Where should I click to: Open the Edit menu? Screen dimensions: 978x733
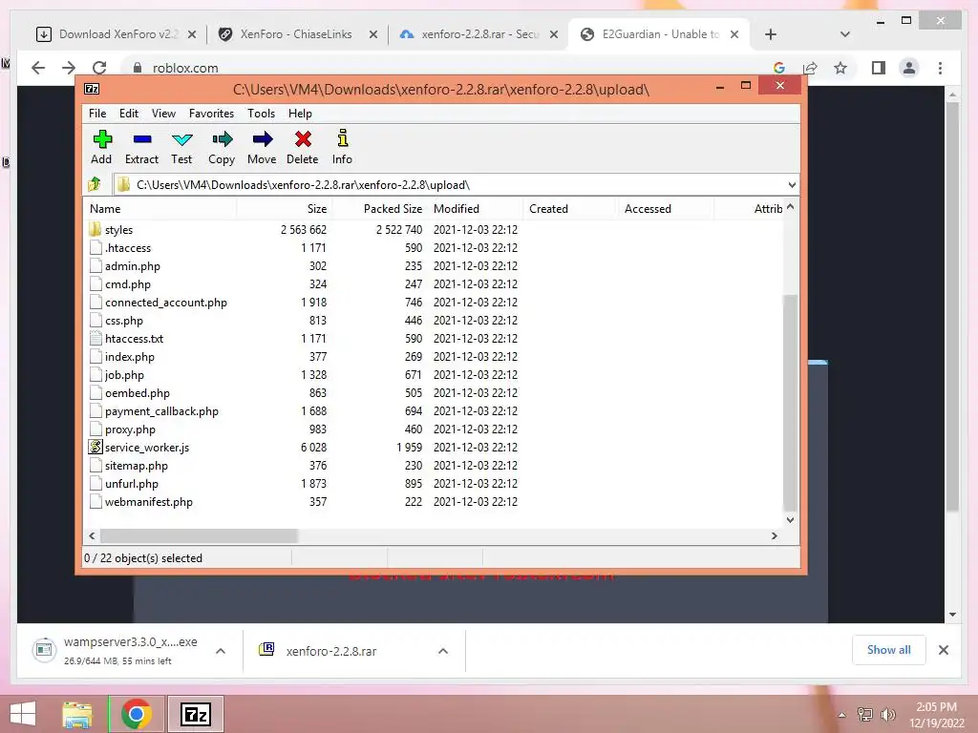click(129, 114)
